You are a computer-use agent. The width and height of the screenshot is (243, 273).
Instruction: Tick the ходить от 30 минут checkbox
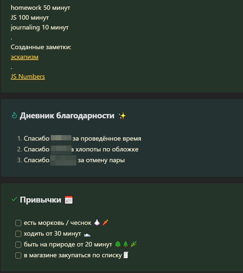18,234
